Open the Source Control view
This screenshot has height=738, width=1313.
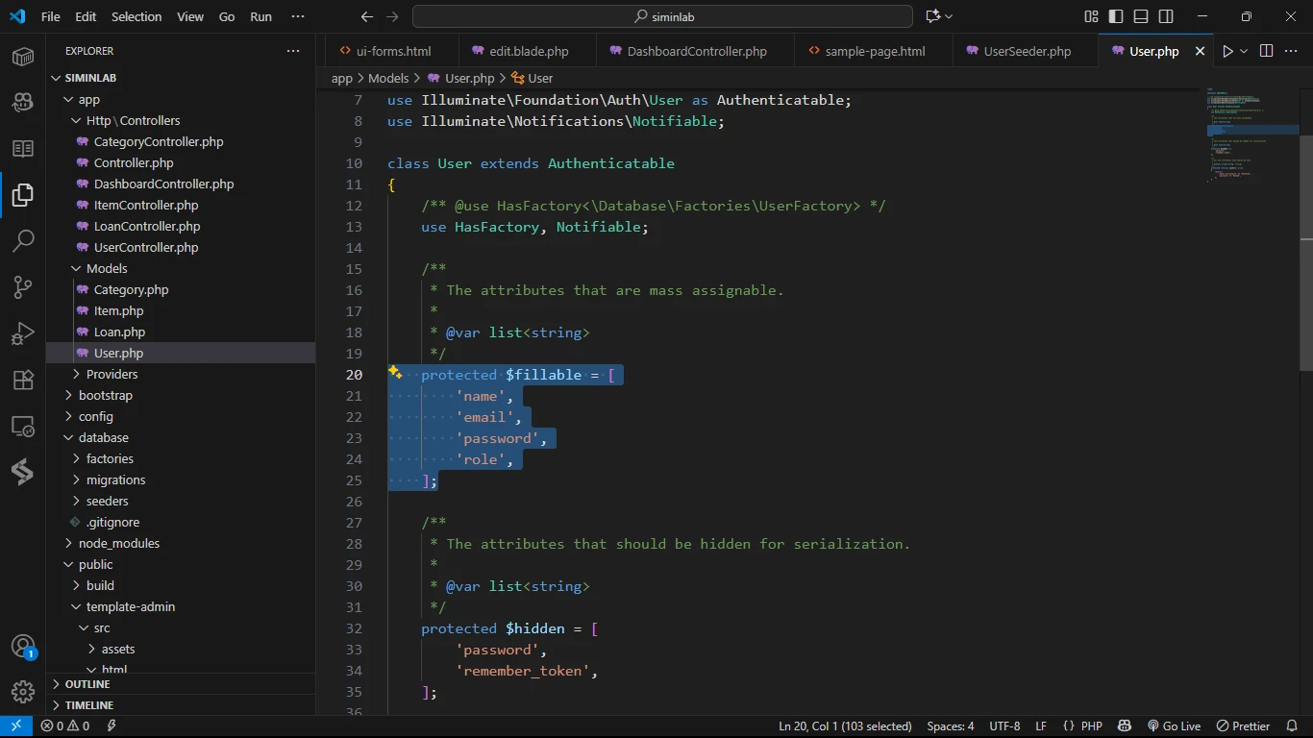pyautogui.click(x=23, y=287)
